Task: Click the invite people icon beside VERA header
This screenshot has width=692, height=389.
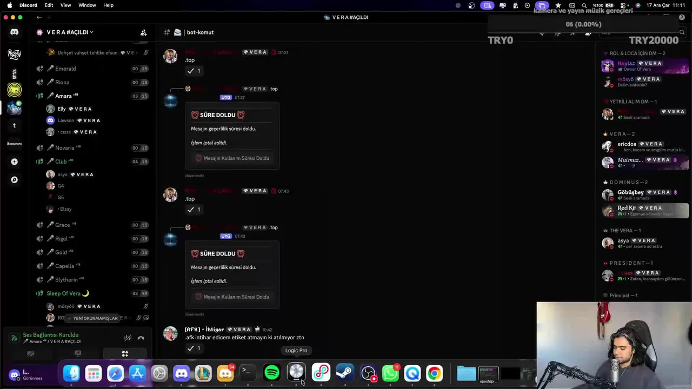Action: click(x=143, y=32)
